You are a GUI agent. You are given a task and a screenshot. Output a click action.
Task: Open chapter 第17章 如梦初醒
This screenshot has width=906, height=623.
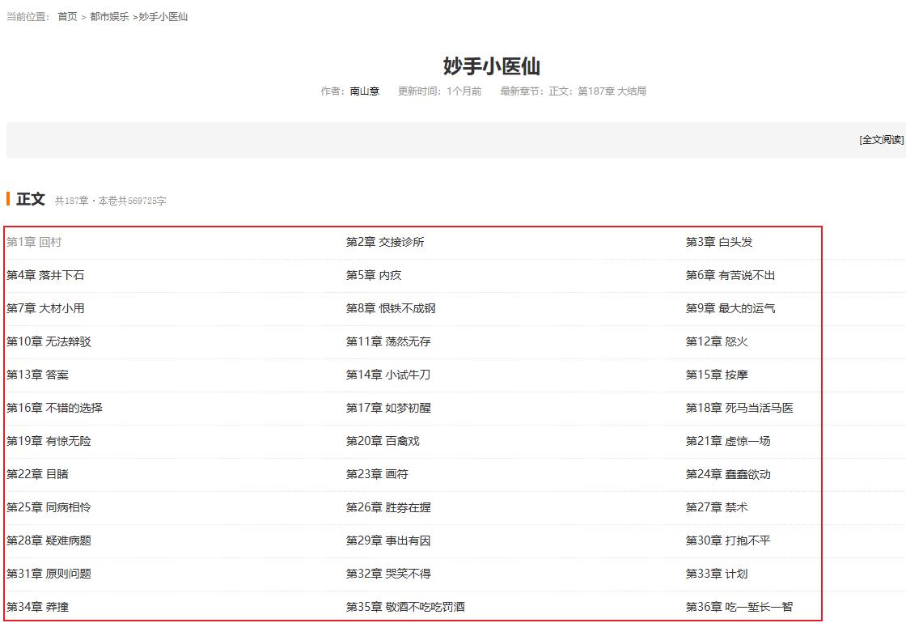[388, 408]
